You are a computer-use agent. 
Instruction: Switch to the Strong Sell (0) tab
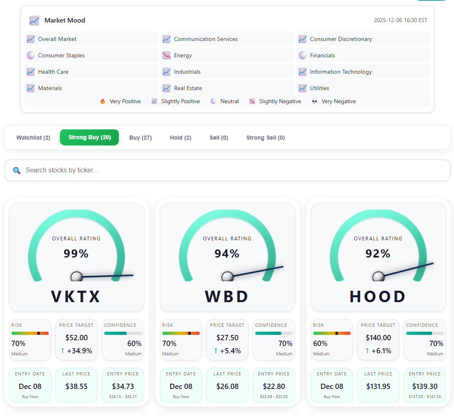coord(265,138)
